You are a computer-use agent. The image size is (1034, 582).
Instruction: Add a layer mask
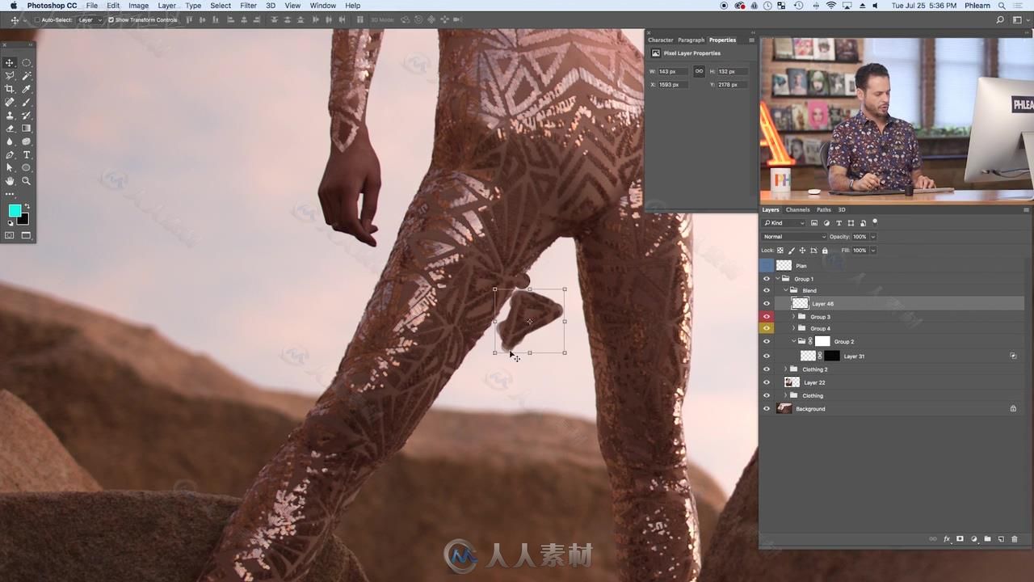click(960, 538)
